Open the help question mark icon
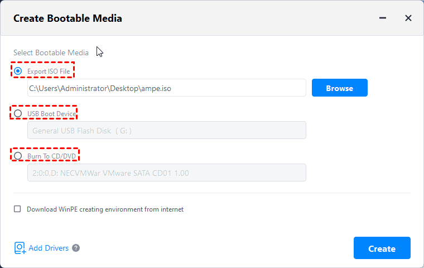This screenshot has width=424, height=268. tap(76, 248)
